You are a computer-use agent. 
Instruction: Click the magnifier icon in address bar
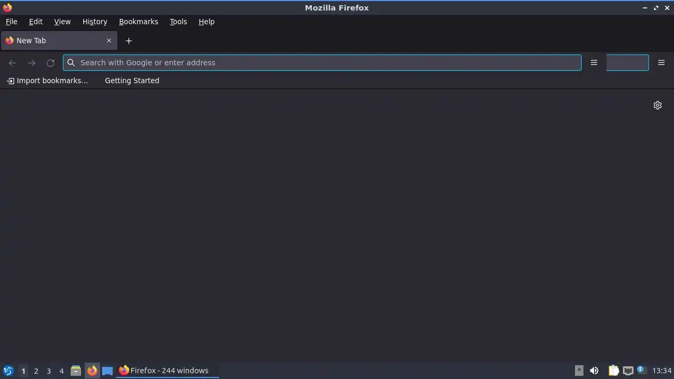71,63
